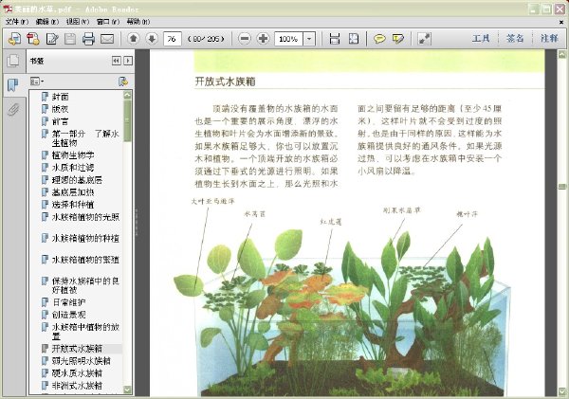
Task: Go to next page arrow button
Action: coord(152,39)
